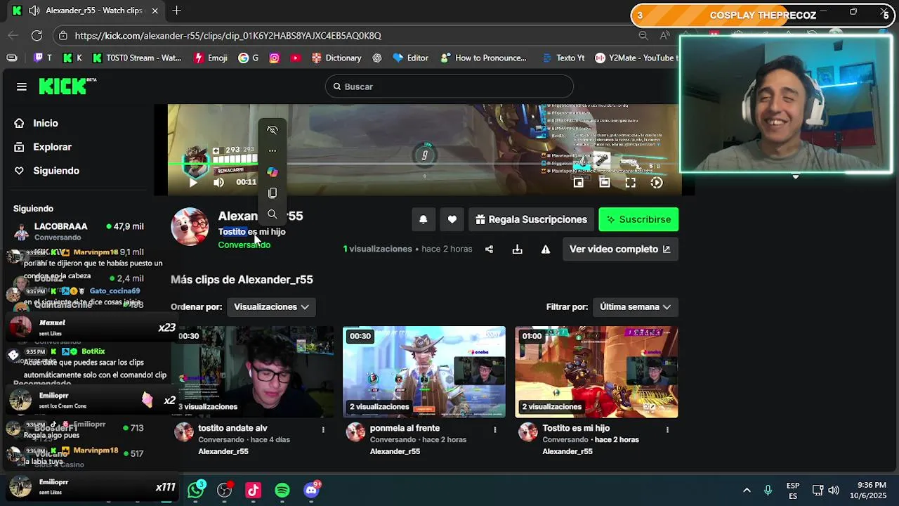Screen dimensions: 899x506
Task: Share the clip with share icon
Action: pyautogui.click(x=489, y=249)
